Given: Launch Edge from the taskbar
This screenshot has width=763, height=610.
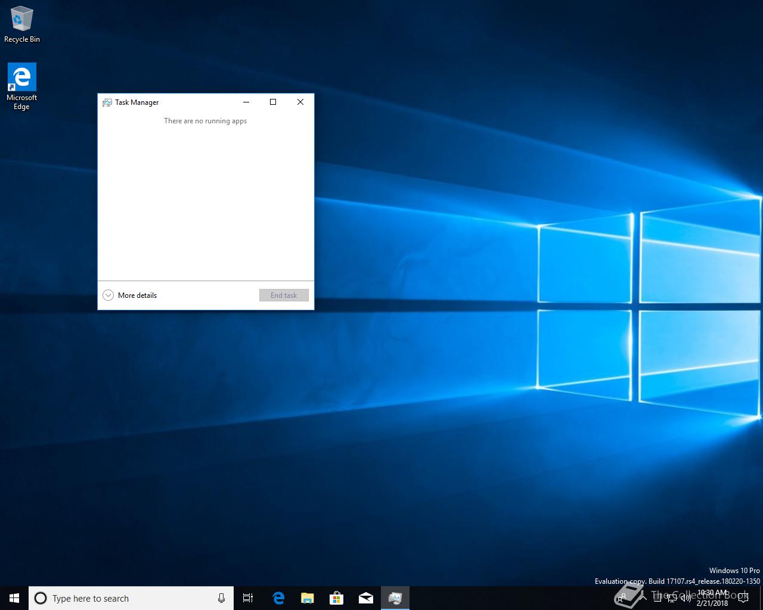Looking at the screenshot, I should [278, 598].
